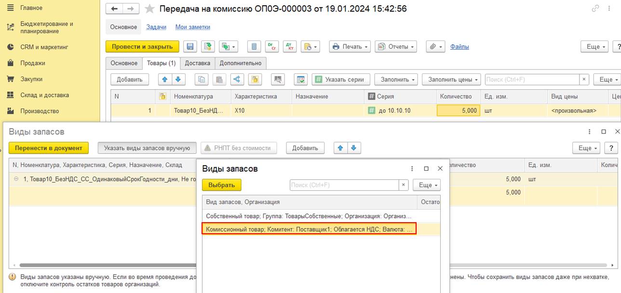Viewport: 621px width, 293px height.
Task: Open the Отчеты dropdown menu
Action: point(396,47)
